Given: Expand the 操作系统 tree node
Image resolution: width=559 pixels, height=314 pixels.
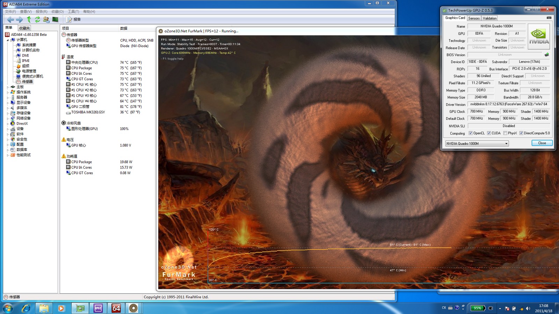Looking at the screenshot, I should (8, 92).
